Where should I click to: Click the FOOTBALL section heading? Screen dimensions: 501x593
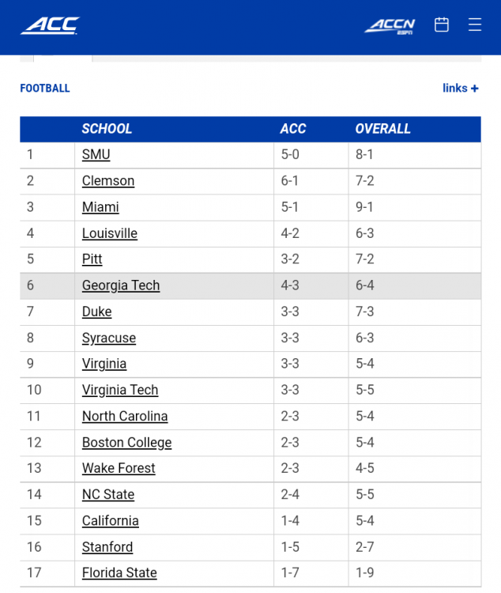[45, 89]
